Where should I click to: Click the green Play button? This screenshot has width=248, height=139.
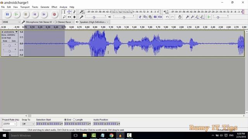pos(16,15)
